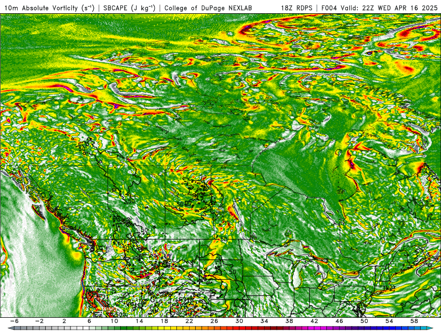Image resolution: width=441 pixels, height=331 pixels.
Task: Click the '54' color scale label
Action: coord(389,321)
